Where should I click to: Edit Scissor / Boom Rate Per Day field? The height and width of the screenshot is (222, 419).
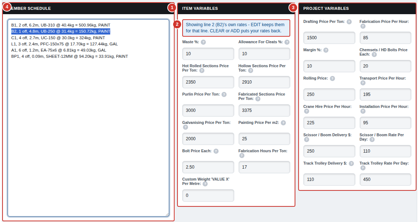(385, 151)
